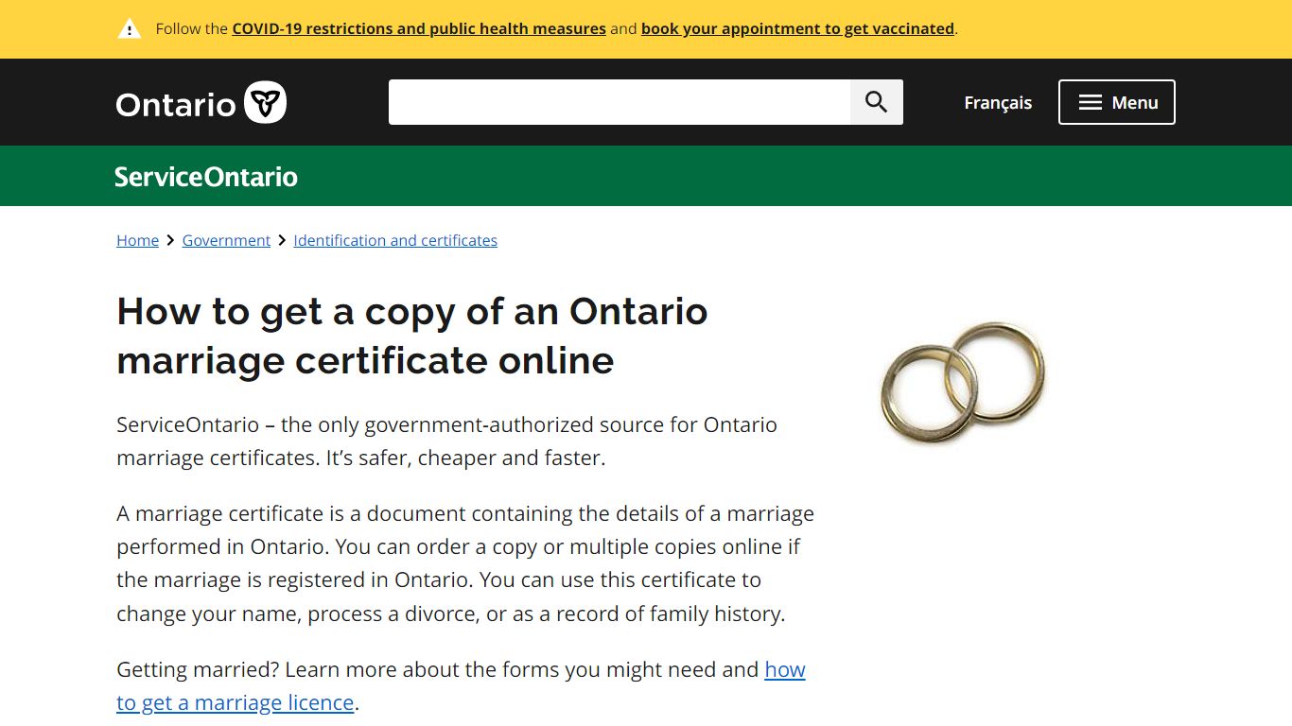Click the chevron between Home and Government breadcrumbs

[x=170, y=240]
